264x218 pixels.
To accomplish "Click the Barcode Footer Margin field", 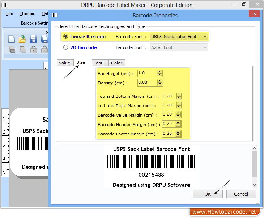I will click(x=169, y=134).
